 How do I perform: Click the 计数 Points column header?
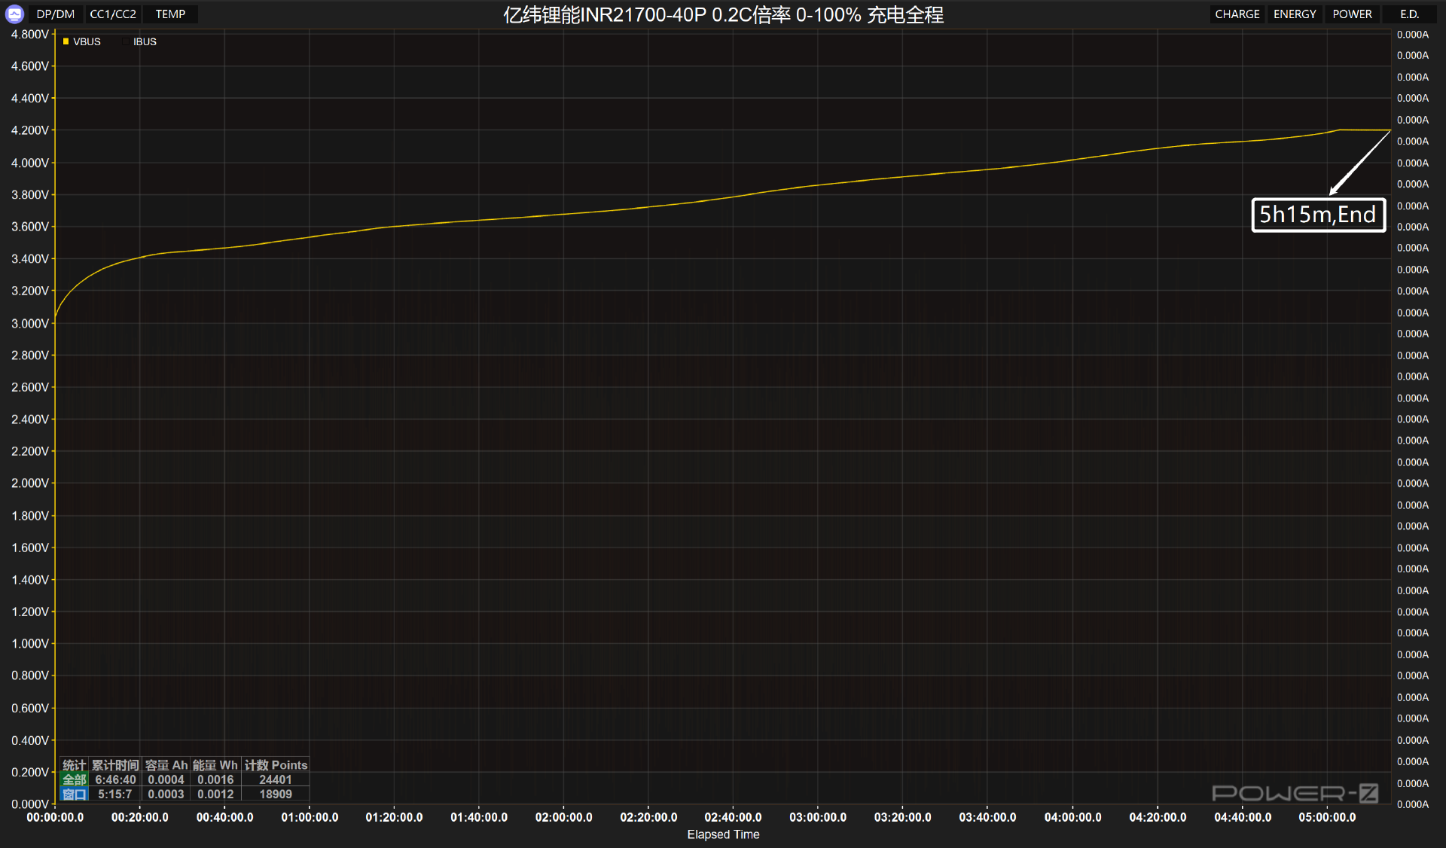click(276, 765)
